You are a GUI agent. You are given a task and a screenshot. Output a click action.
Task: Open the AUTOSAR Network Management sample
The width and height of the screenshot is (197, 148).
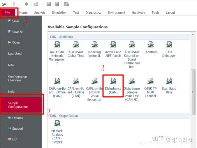(57, 53)
